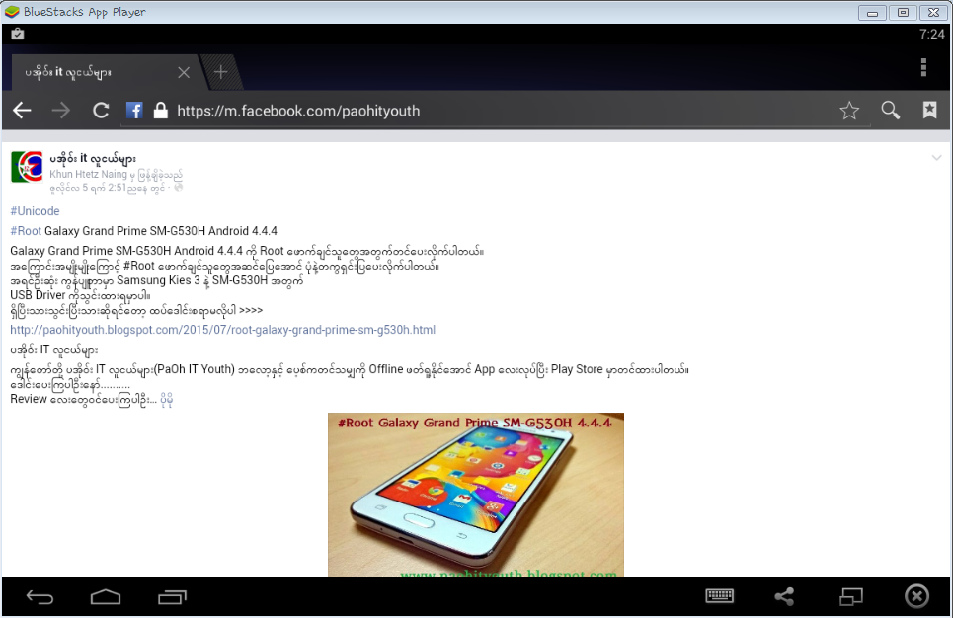Expand the post options chevron
Image resolution: width=953 pixels, height=618 pixels.
point(936,157)
